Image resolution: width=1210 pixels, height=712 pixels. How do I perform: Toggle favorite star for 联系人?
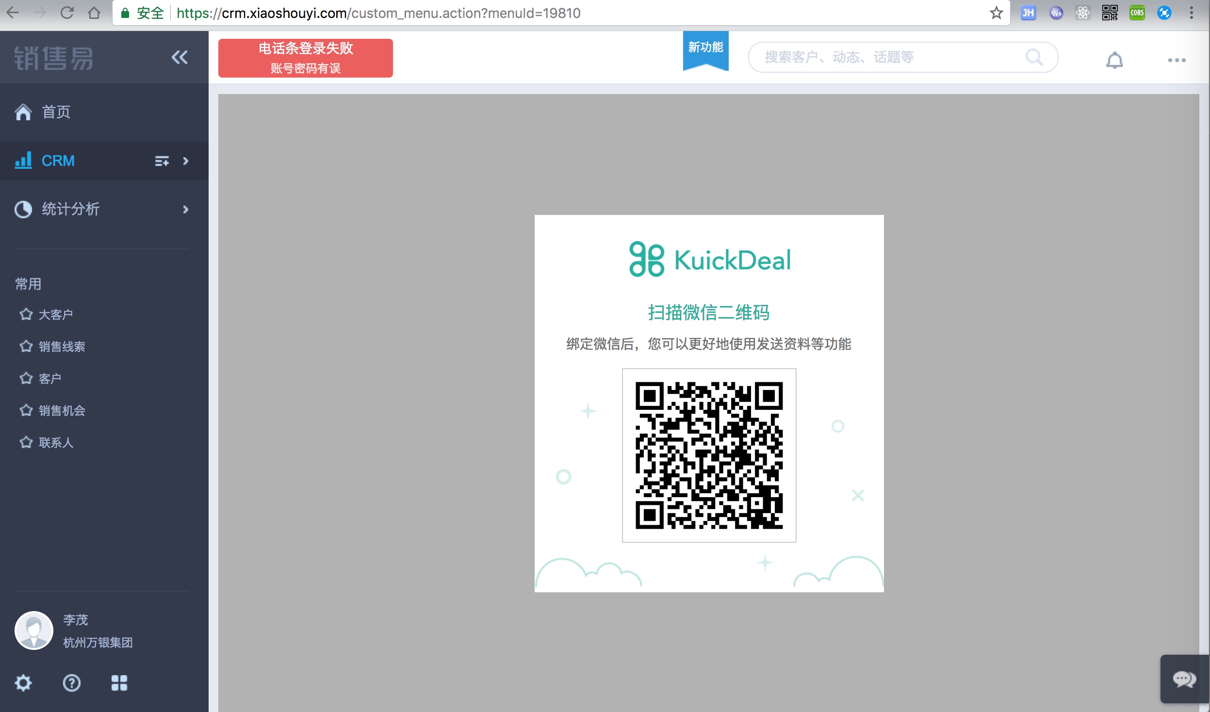26,442
